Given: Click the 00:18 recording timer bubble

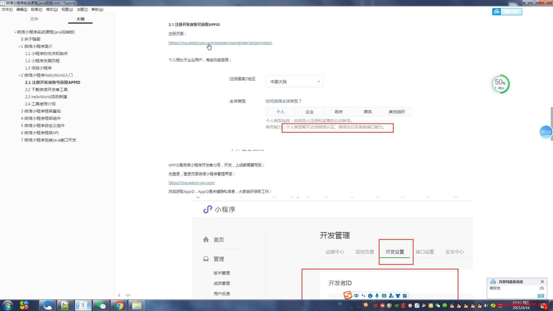Looking at the screenshot, I should [x=546, y=132].
